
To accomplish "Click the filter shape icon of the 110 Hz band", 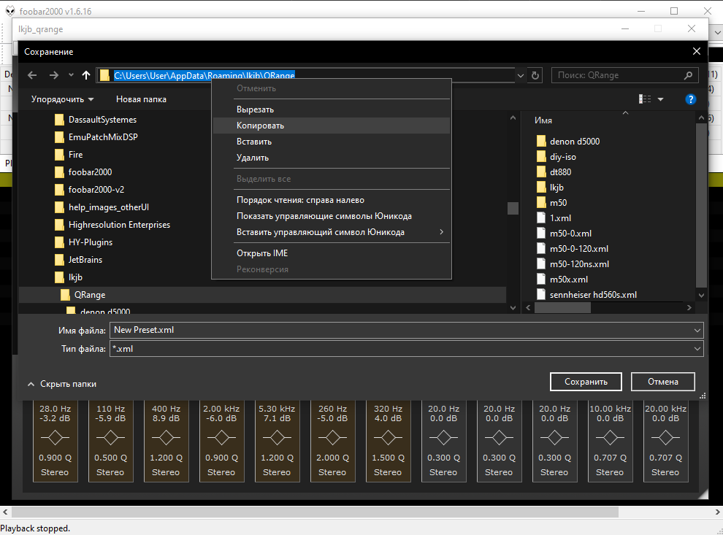I will 111,438.
